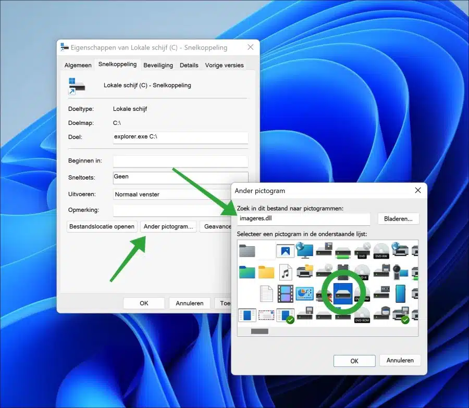This screenshot has width=469, height=408.
Task: Select the DVD-RW disc icon
Action: pyautogui.click(x=381, y=251)
